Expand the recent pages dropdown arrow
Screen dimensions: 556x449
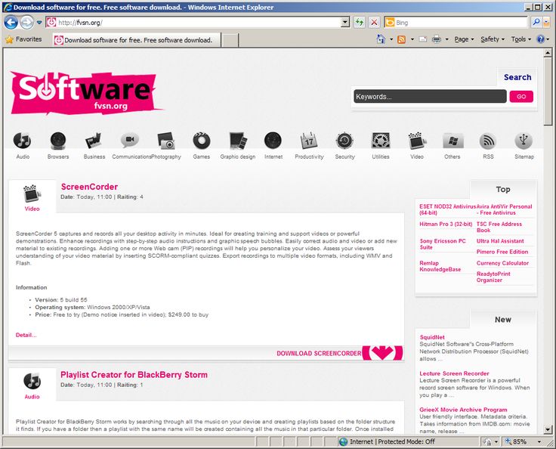(39, 23)
